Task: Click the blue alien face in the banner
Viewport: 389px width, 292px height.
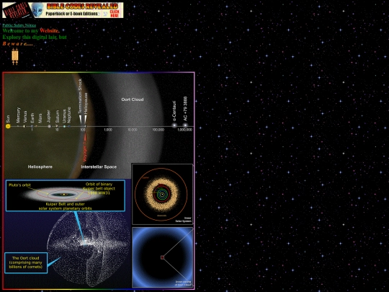Action: [37, 10]
